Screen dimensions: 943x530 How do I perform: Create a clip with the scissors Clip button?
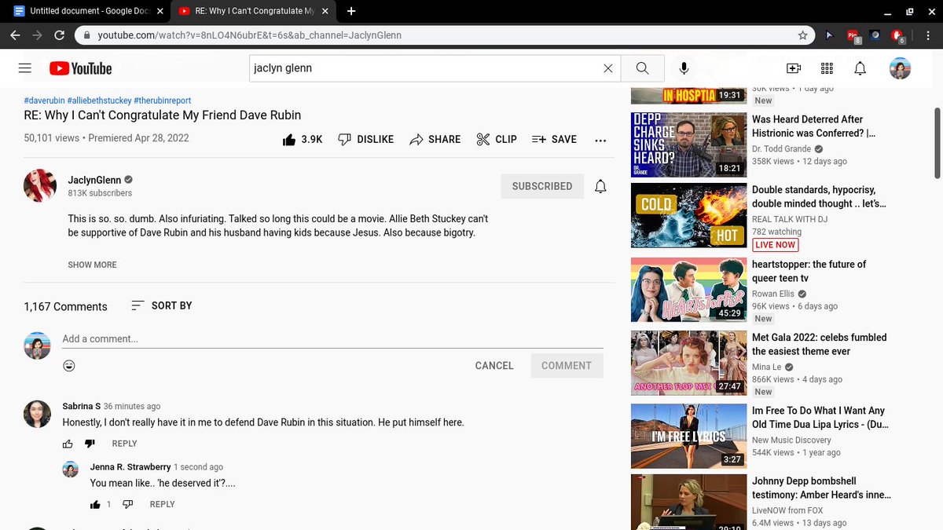497,139
